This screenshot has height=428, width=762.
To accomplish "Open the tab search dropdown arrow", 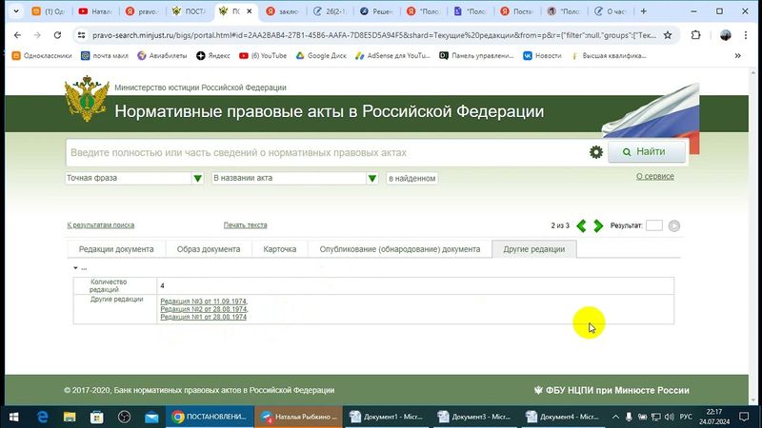I will (15, 11).
